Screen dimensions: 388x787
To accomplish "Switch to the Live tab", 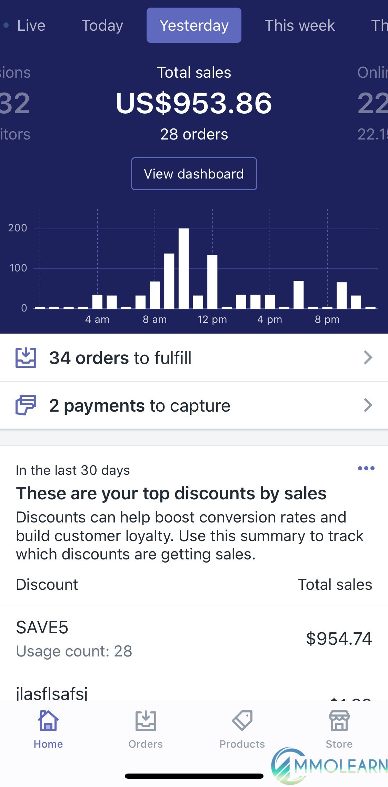I will [31, 26].
